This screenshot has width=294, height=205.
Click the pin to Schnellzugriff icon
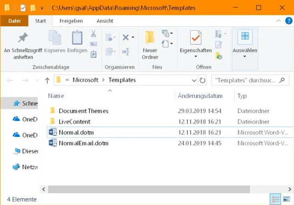pos(23,38)
